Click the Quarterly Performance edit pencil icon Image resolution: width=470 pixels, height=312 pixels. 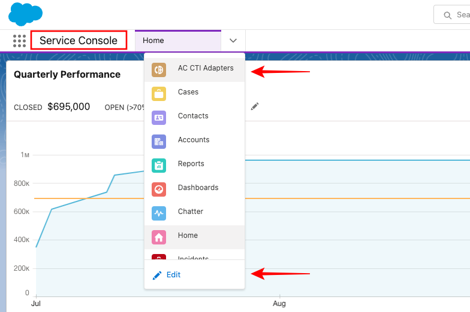(255, 106)
